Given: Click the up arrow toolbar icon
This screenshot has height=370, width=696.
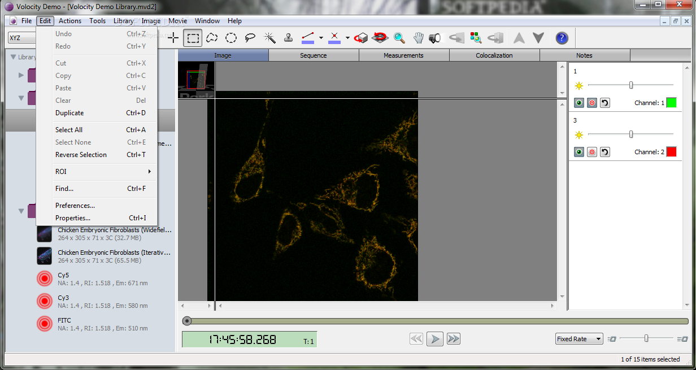Looking at the screenshot, I should (x=519, y=38).
